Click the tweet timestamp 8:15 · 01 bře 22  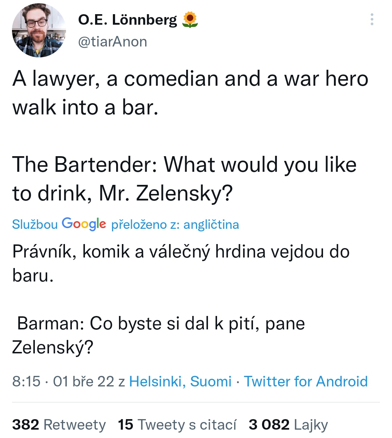63,381
